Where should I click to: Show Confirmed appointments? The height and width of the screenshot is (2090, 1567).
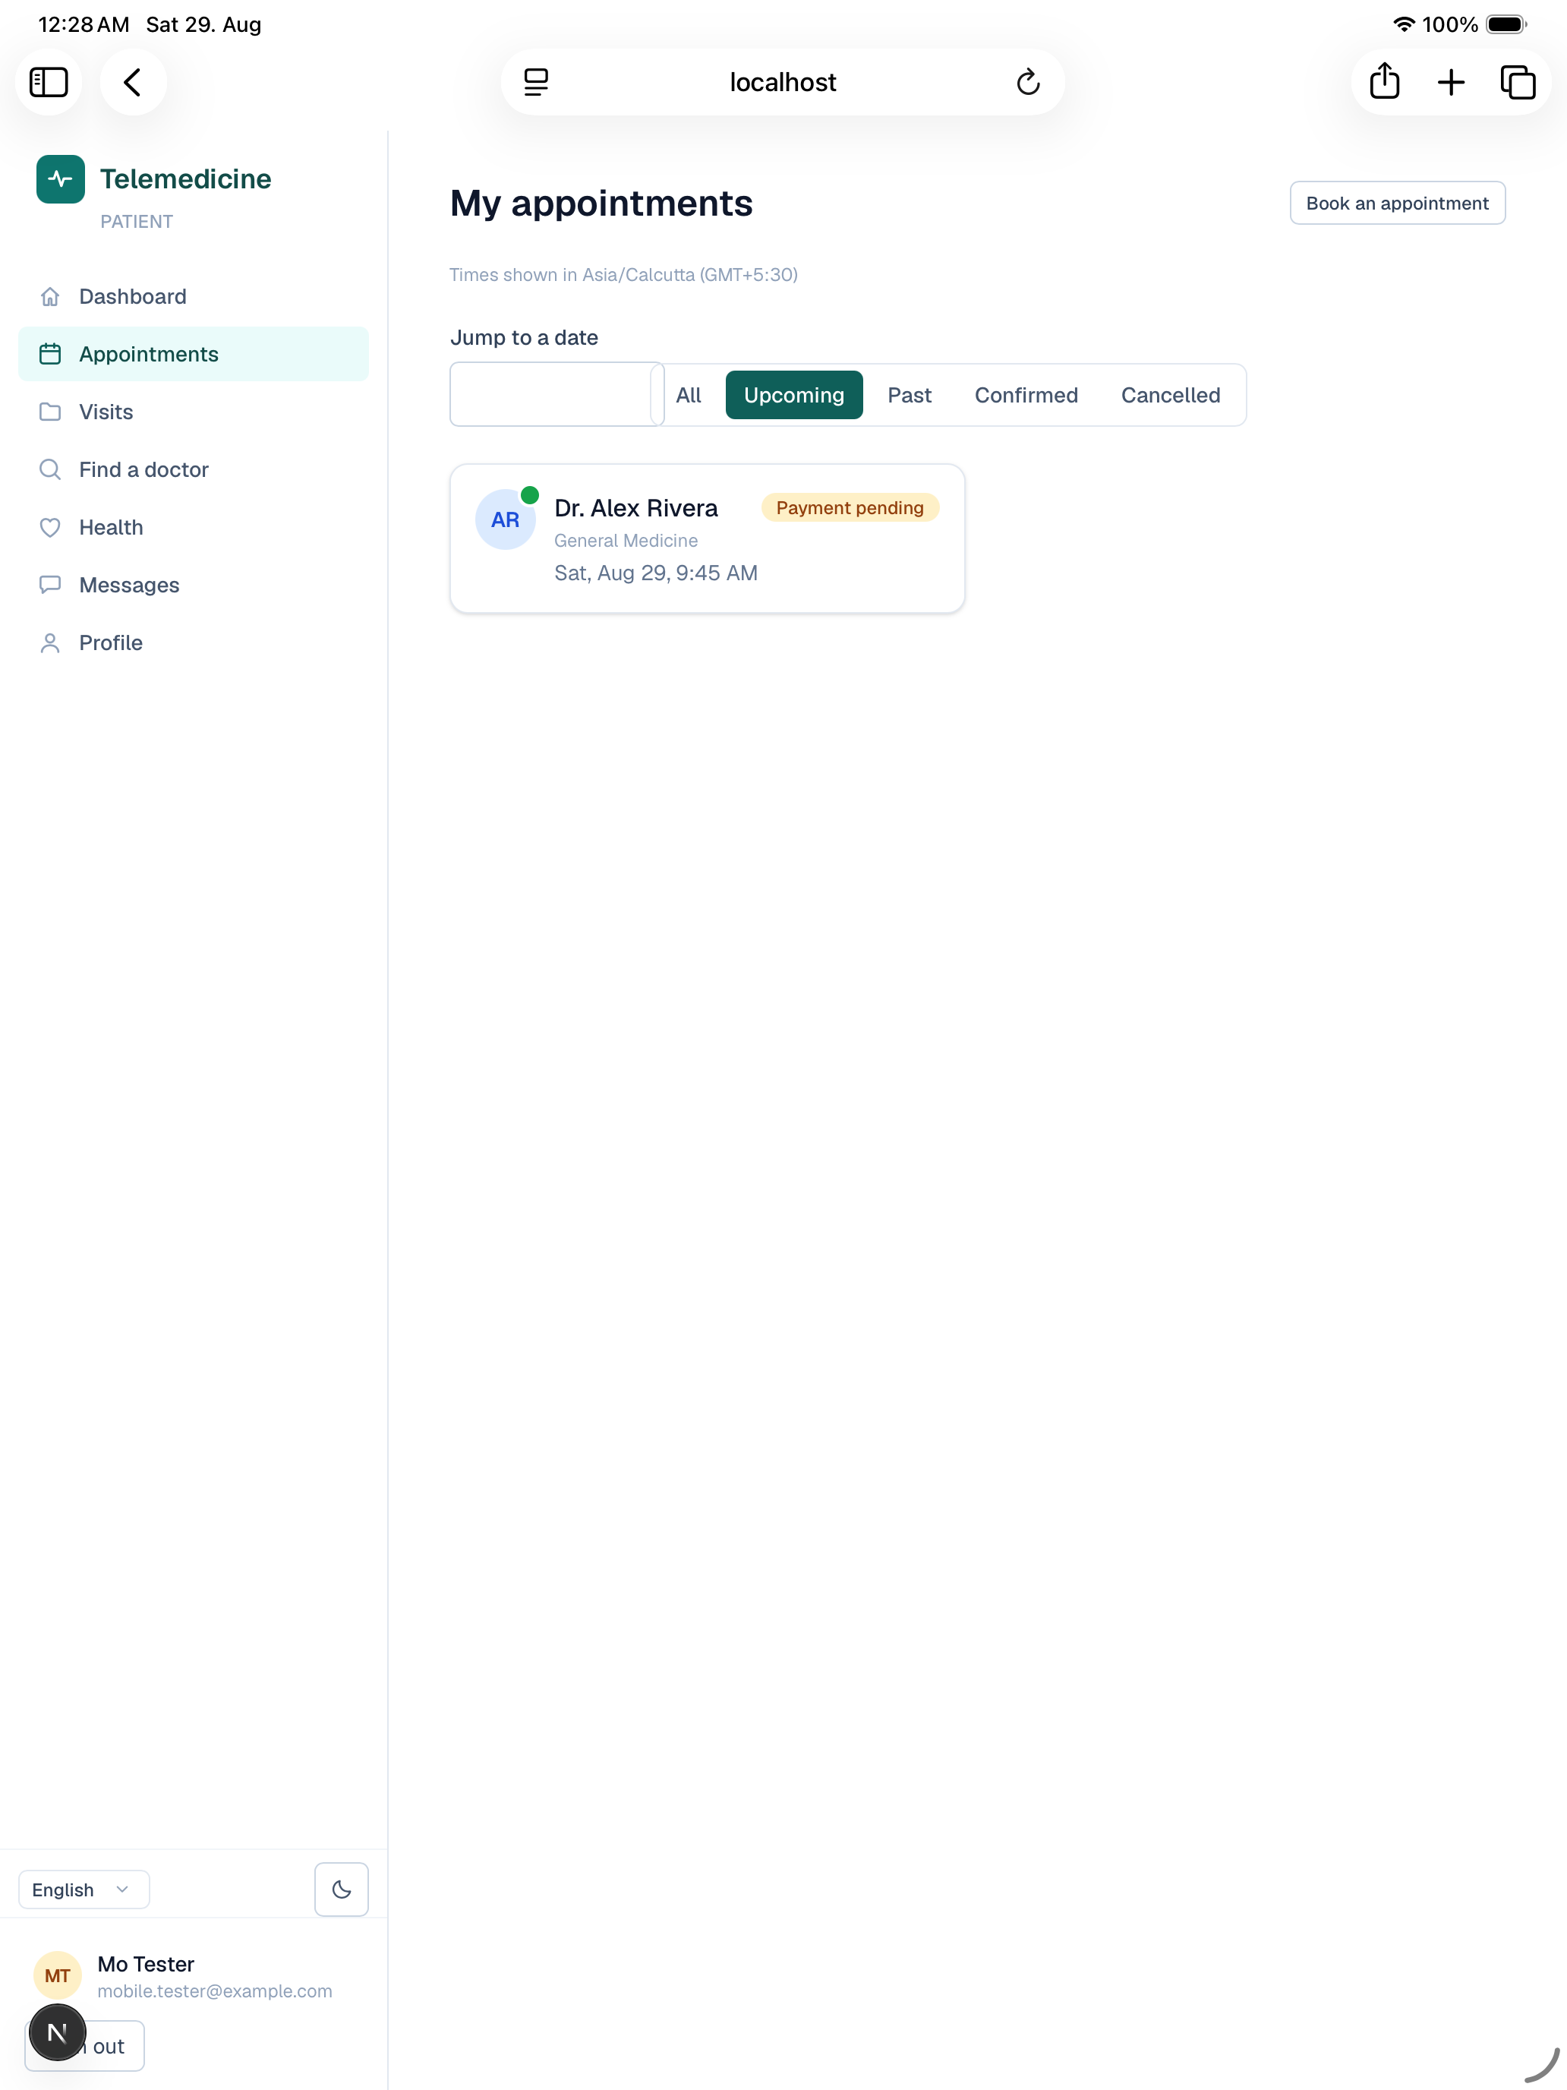[x=1026, y=395]
